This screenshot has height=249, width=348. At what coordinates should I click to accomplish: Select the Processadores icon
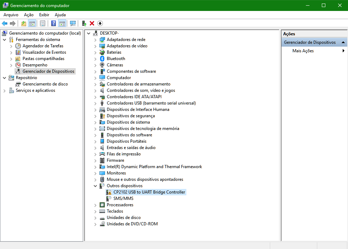(102, 205)
